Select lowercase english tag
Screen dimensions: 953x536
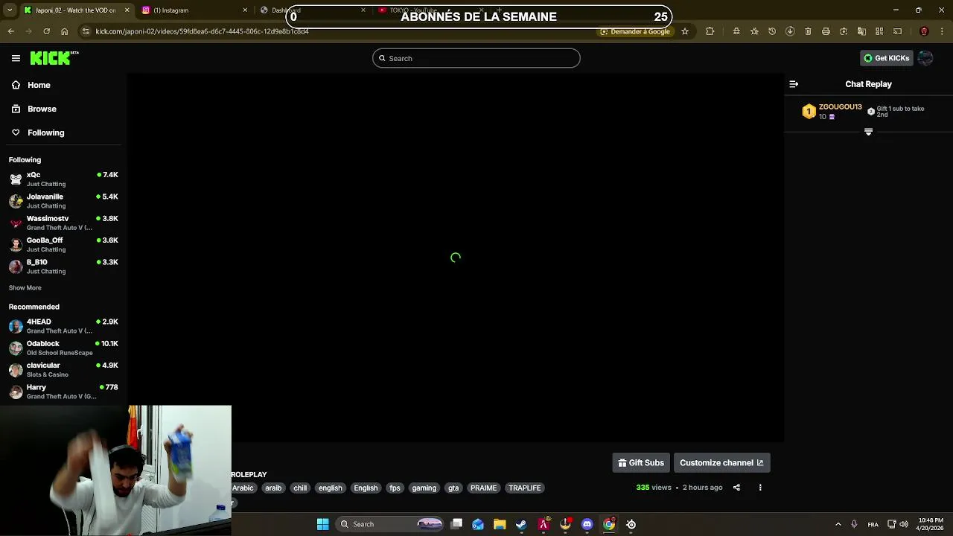click(x=331, y=488)
